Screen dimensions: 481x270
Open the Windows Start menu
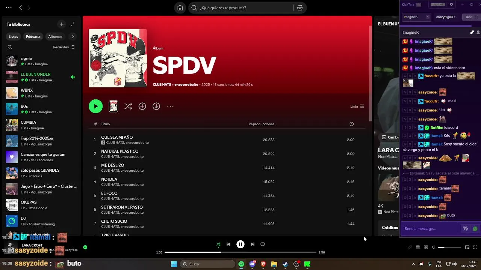(174, 264)
